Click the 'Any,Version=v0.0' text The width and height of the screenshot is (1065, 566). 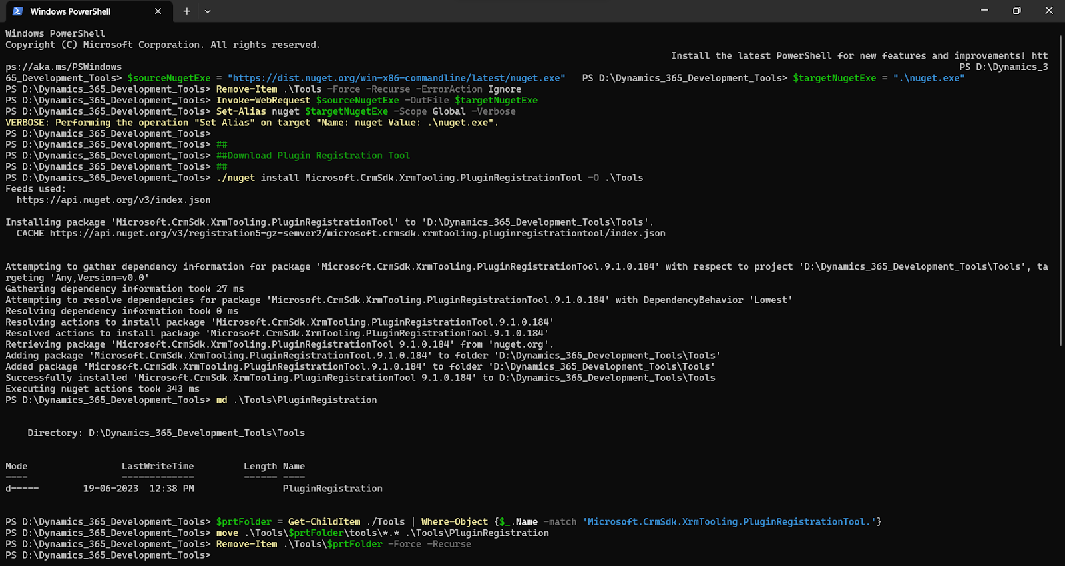coord(100,278)
